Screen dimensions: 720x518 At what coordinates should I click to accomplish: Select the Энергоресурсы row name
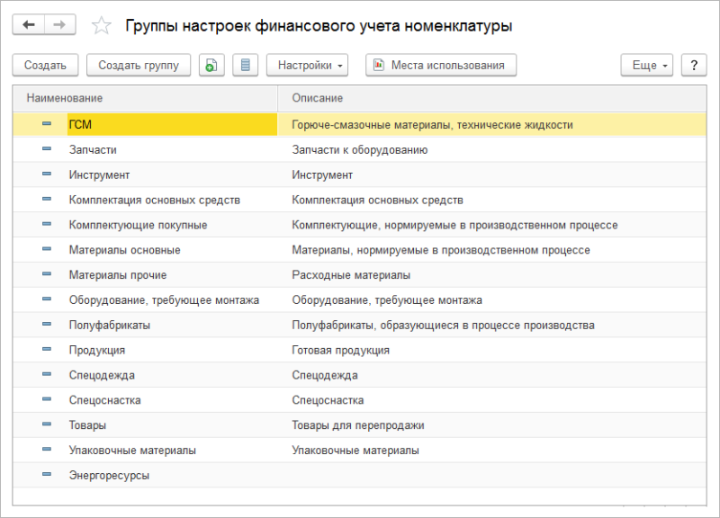tap(109, 476)
